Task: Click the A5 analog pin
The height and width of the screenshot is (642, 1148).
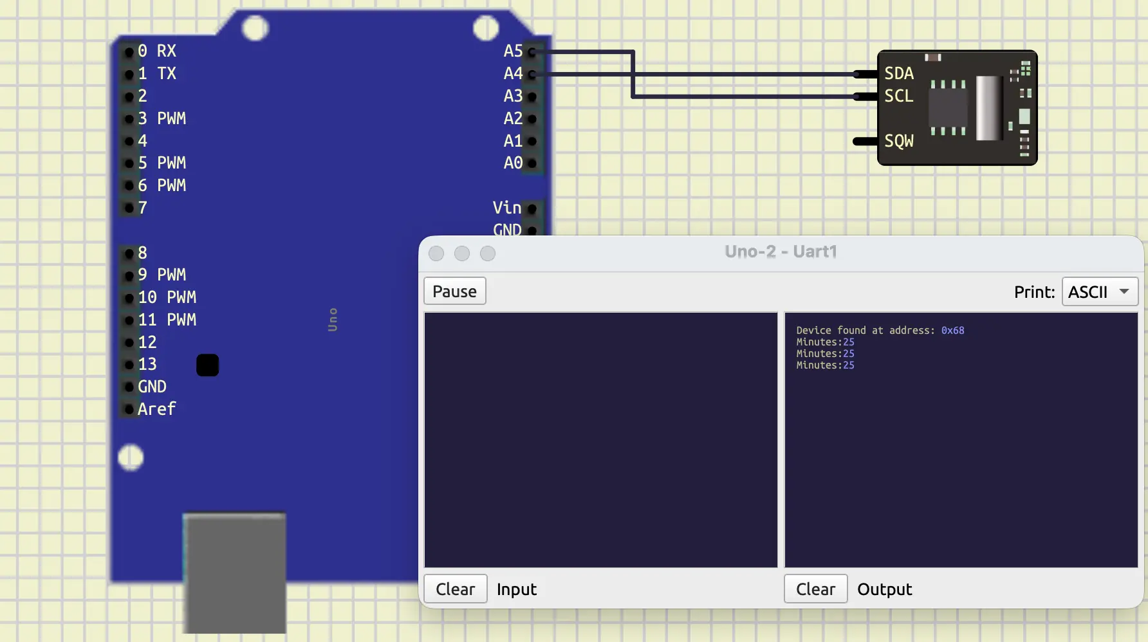Action: (532, 51)
